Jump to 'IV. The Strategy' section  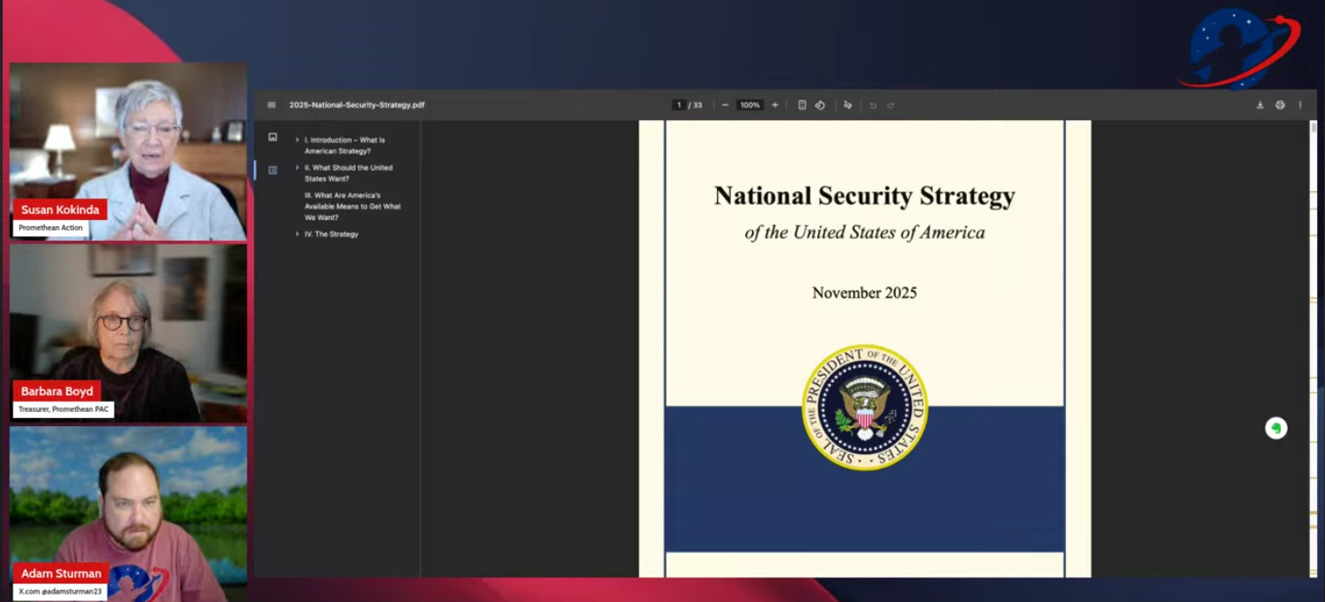tap(331, 234)
